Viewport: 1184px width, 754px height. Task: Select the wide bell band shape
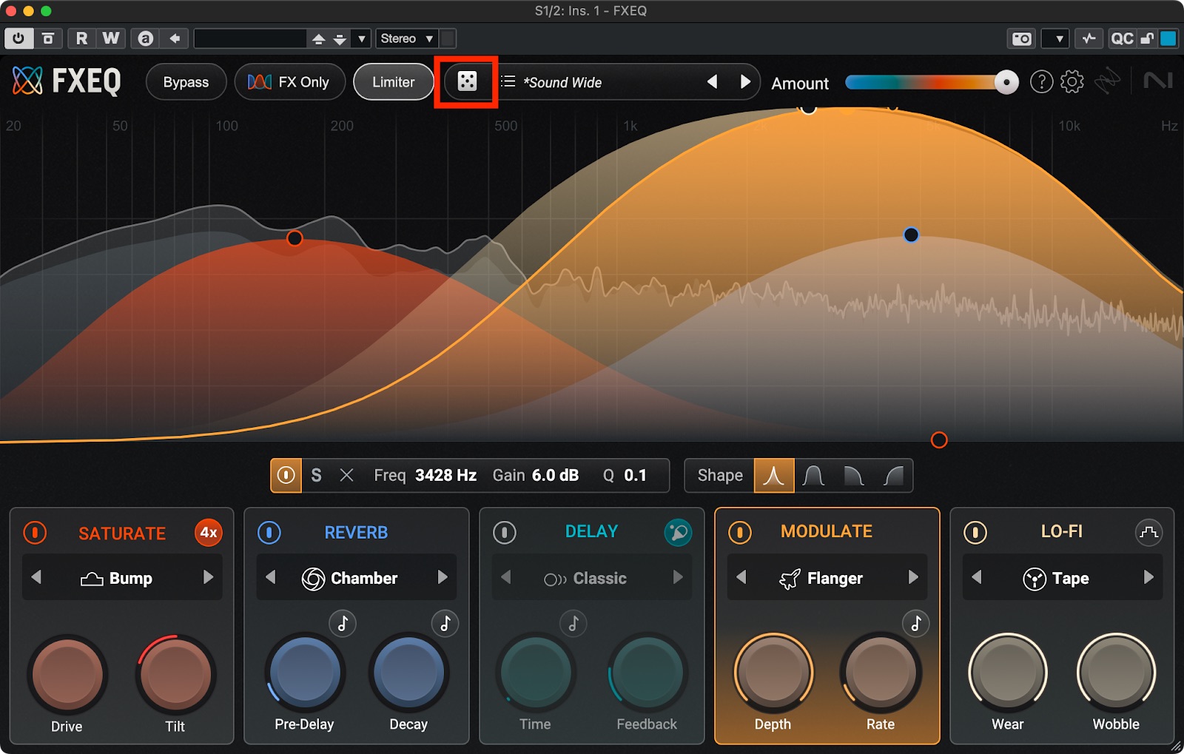814,476
